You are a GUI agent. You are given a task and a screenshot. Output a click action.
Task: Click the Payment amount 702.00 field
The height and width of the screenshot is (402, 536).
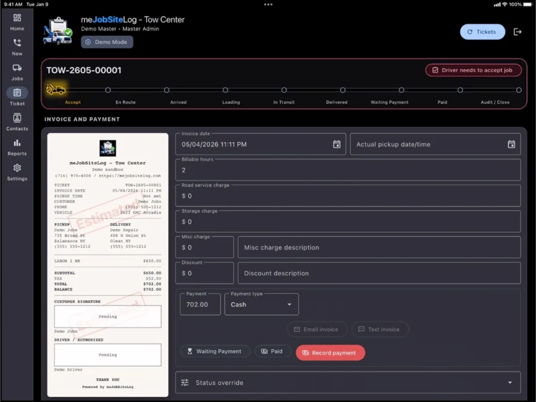[x=200, y=304]
